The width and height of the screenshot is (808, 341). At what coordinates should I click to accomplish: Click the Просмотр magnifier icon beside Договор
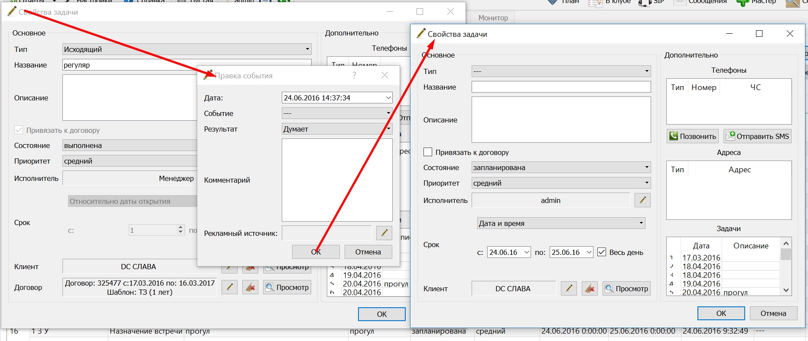coord(270,287)
